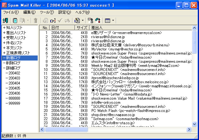Open the ファイル(F) menu
The width and height of the screenshot is (199, 140).
click(x=11, y=12)
